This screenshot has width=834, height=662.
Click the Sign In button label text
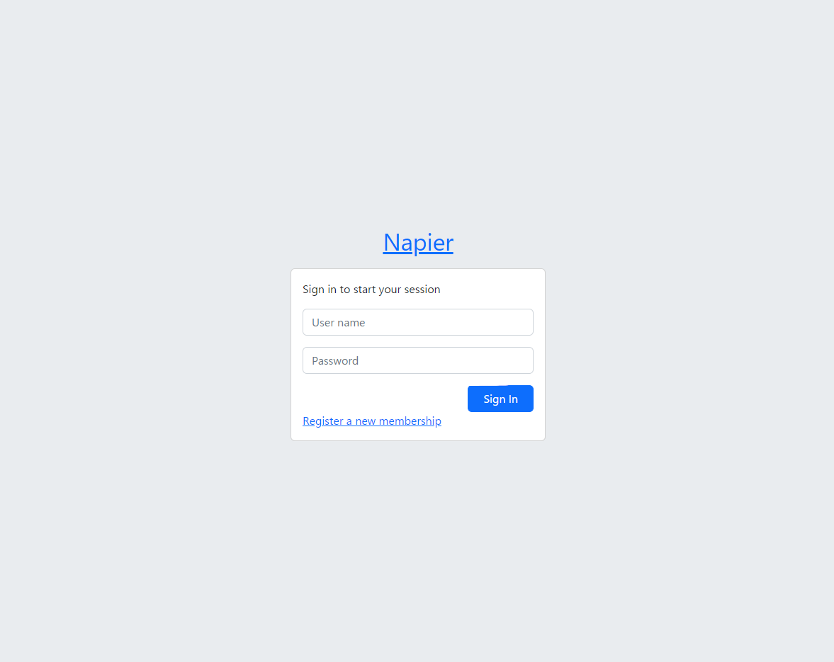[x=500, y=399]
